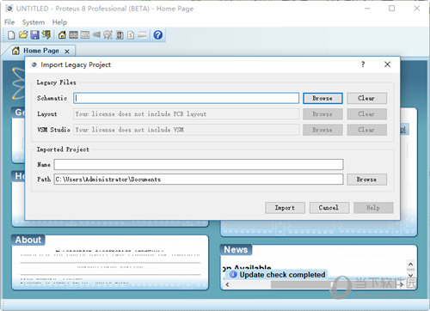Viewport: 430px width, 311px height.
Task: Click the disabled Layout Clear button
Action: (366, 114)
